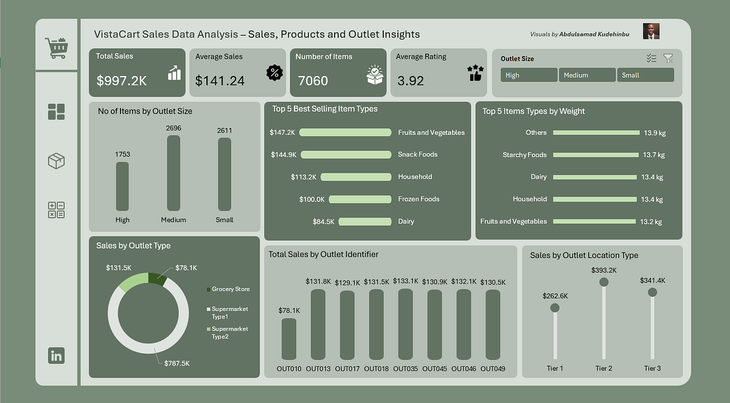Click the Average Sales percent badge icon
This screenshot has height=403, width=730.
275,73
